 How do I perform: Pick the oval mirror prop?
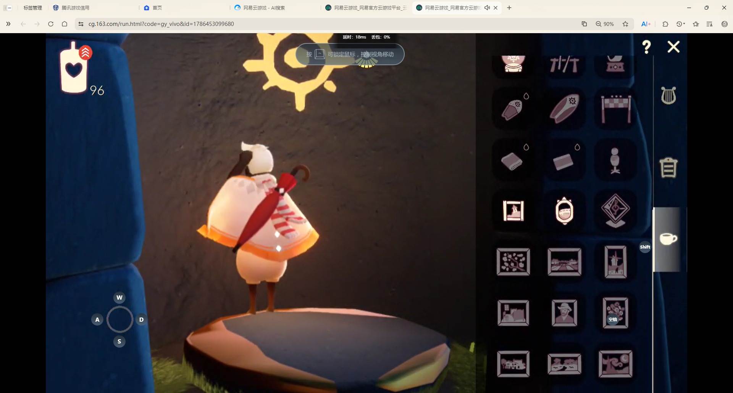(564, 210)
